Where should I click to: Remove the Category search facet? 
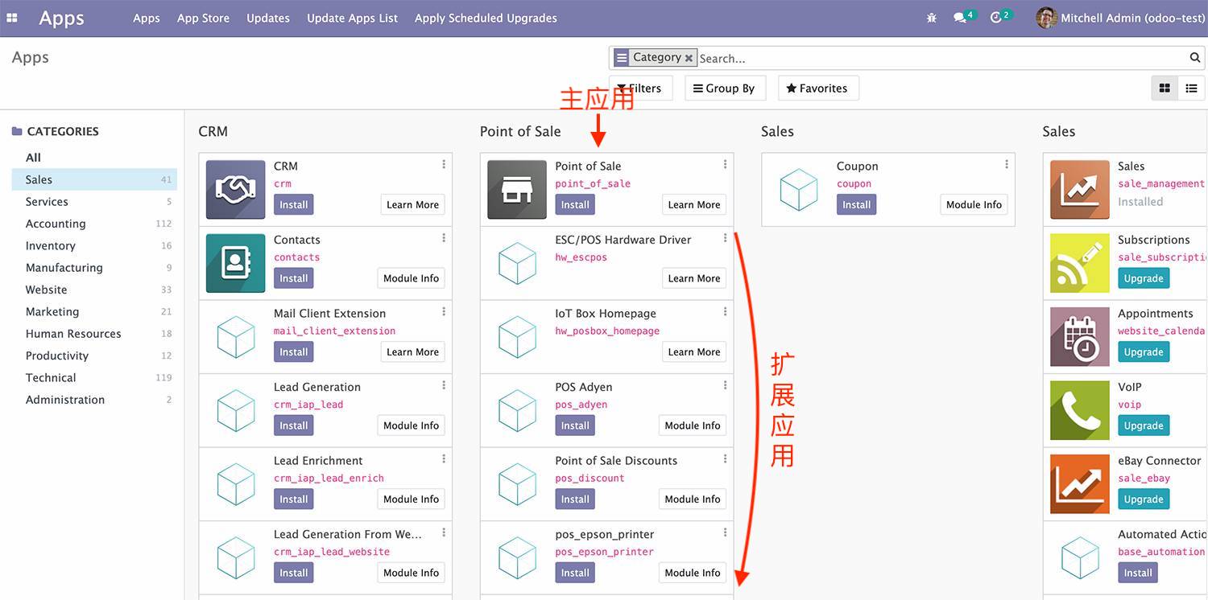coord(689,58)
